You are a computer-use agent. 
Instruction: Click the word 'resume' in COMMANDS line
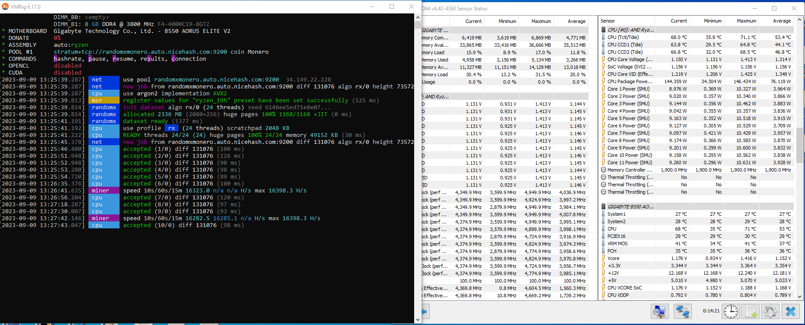[123, 58]
